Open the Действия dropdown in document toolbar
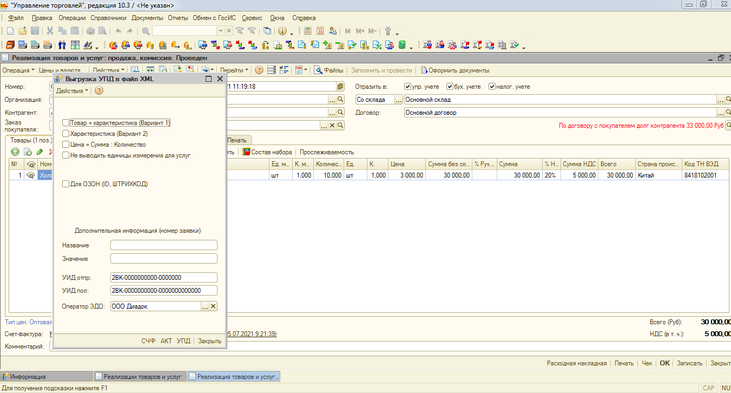 pyautogui.click(x=109, y=70)
